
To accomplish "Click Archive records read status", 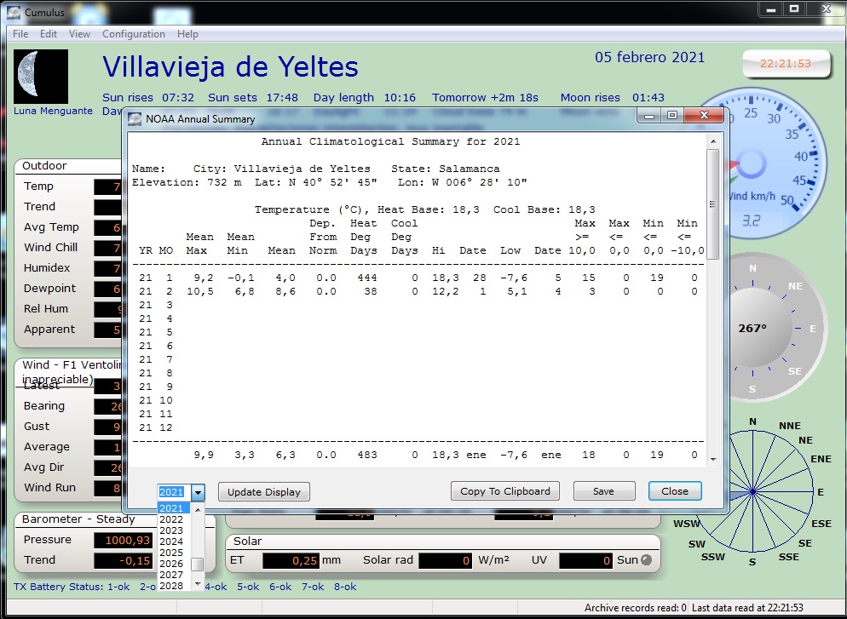I will (x=636, y=608).
